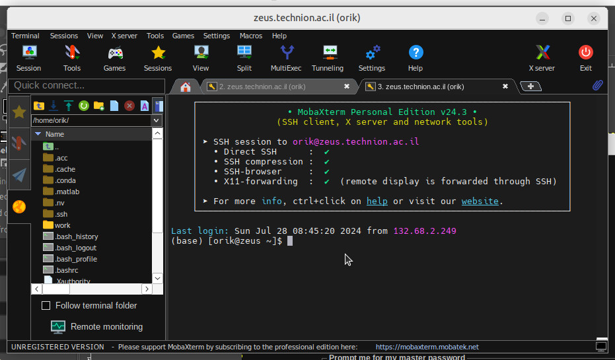Screen dimensions: 615x360
Task: Click the blue panel icon in SFTP toolbar
Action: click(x=158, y=106)
